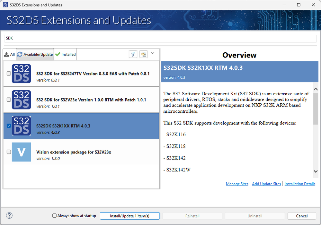Open the filter options funnel icon
The width and height of the screenshot is (321, 225).
(133, 54)
